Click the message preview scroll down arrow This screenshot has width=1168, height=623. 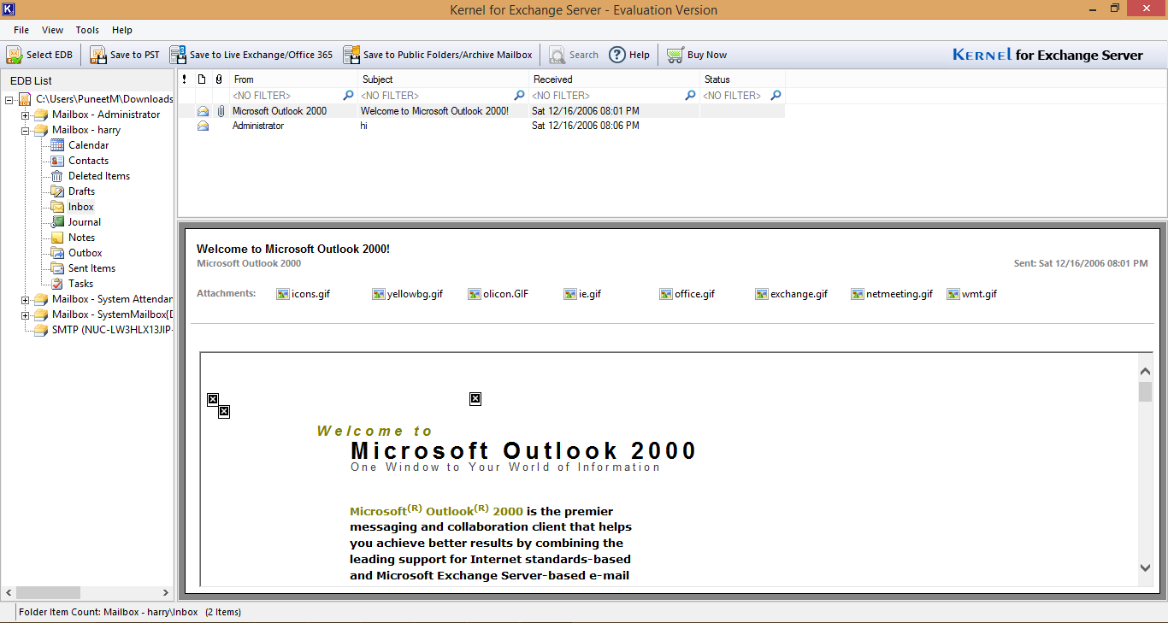pos(1146,567)
